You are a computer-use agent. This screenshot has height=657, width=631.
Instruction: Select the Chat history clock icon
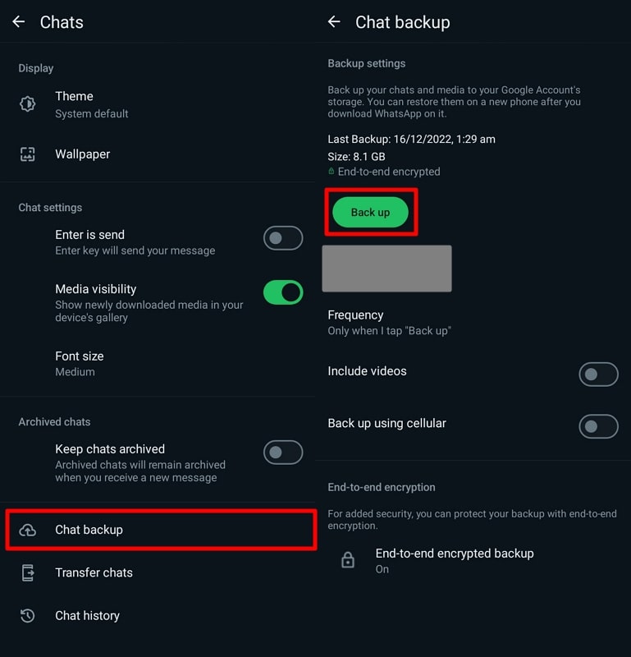pos(27,615)
